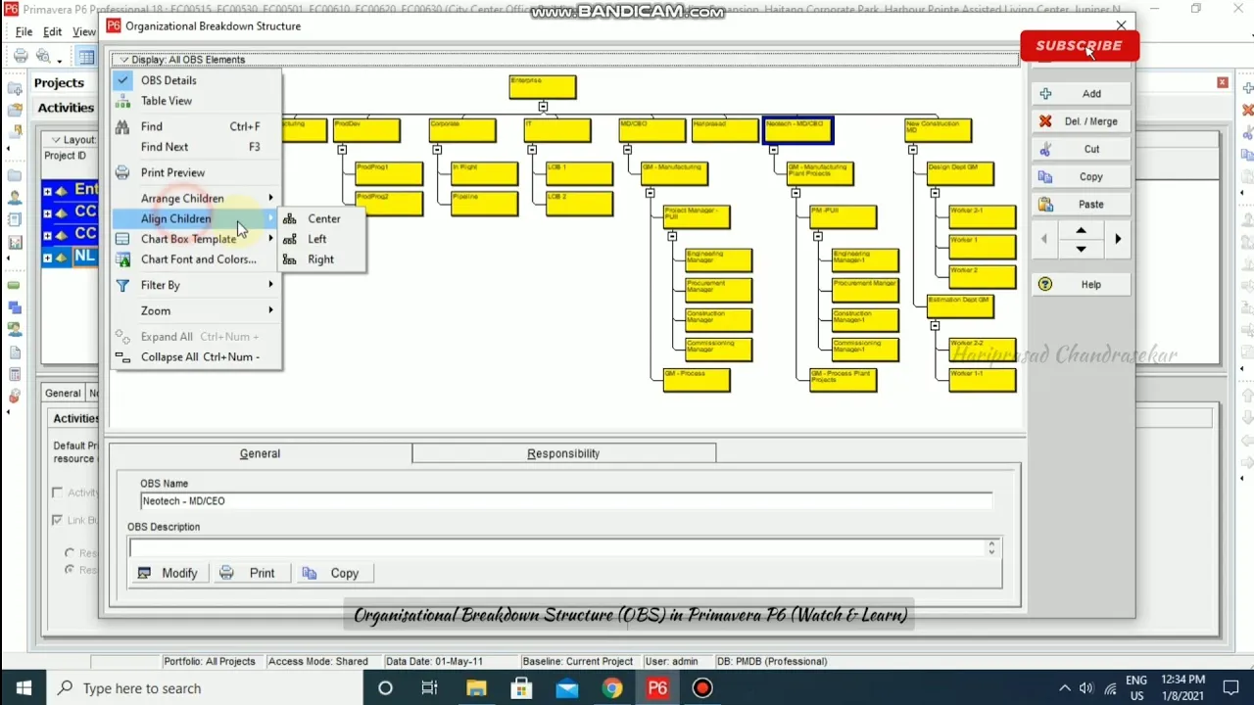Viewport: 1254px width, 705px height.
Task: Indent OBS element with right arrow
Action: [1118, 239]
